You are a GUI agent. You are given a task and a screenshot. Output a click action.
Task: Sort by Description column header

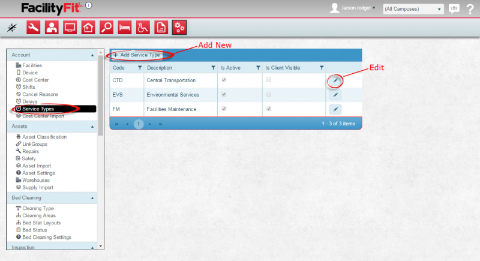coord(160,68)
